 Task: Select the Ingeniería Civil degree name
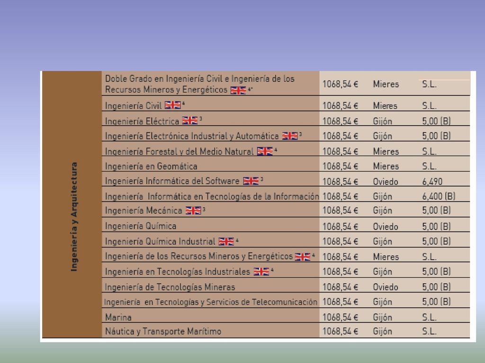(133, 105)
